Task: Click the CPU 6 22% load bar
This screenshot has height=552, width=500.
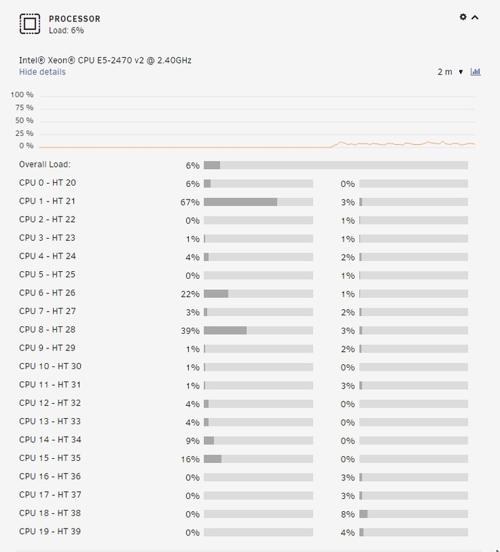Action: point(258,294)
